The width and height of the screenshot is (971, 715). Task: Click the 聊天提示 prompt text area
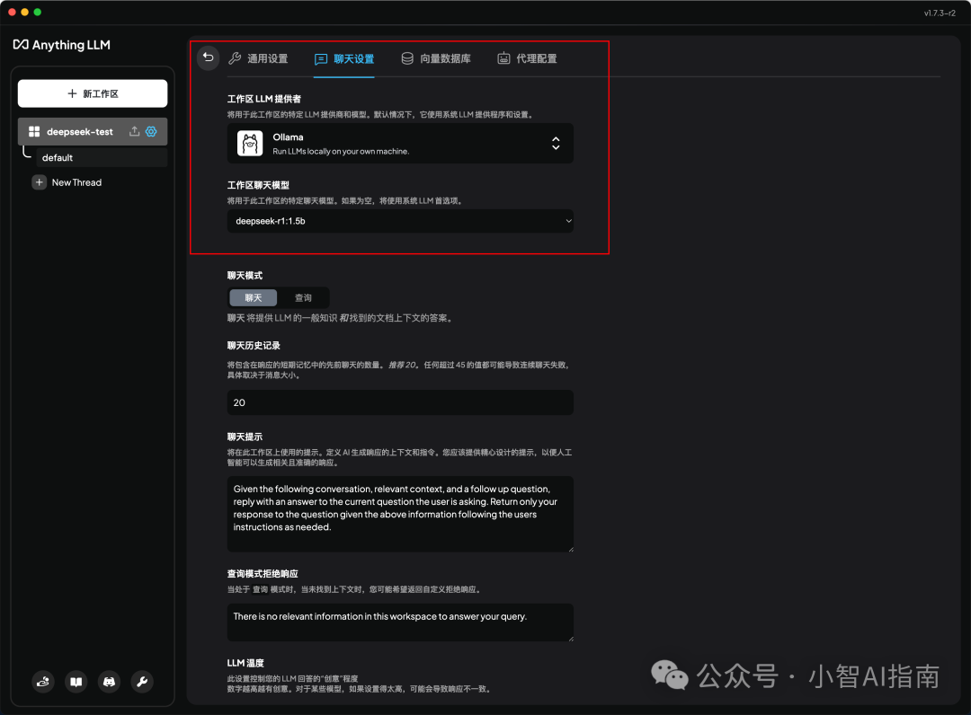400,514
